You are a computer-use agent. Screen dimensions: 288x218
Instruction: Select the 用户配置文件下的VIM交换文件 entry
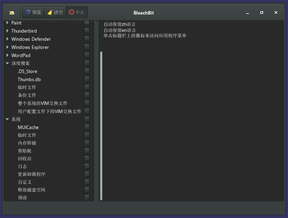pyautogui.click(x=50, y=111)
